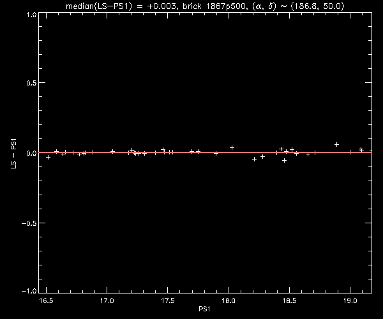Click the x-axis label "PS1" below the plot

(x=204, y=309)
